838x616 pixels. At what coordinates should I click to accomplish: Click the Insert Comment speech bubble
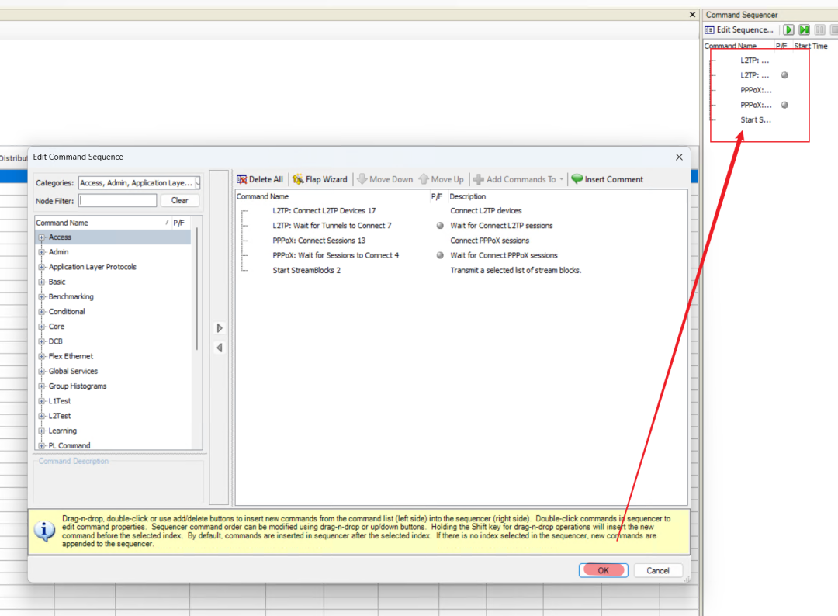[x=577, y=179]
